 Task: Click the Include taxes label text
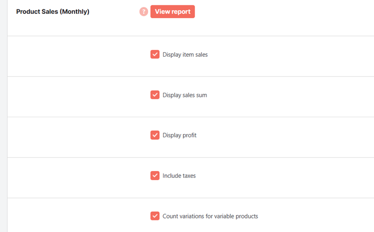pyautogui.click(x=179, y=176)
